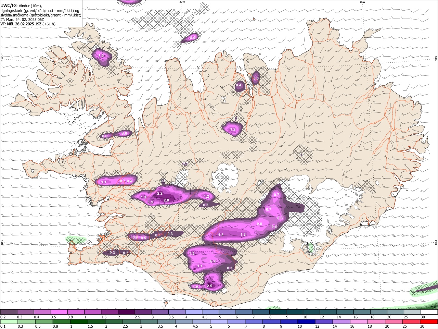Click the '1.0' value on the northwest peninsula
438x329 pixels.
(101, 56)
